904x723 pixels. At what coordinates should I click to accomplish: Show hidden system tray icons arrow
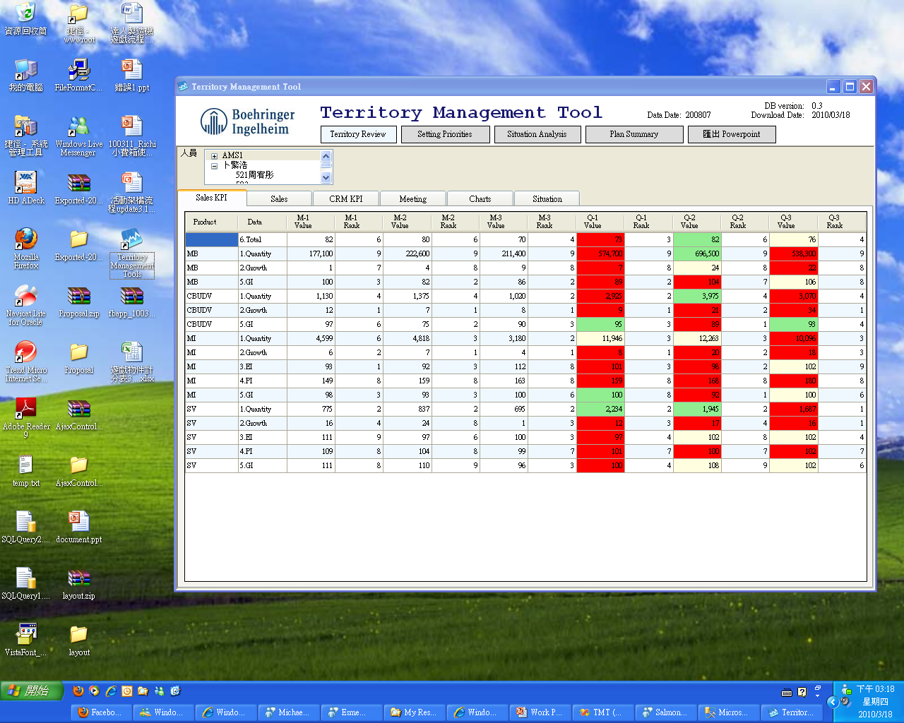click(831, 702)
